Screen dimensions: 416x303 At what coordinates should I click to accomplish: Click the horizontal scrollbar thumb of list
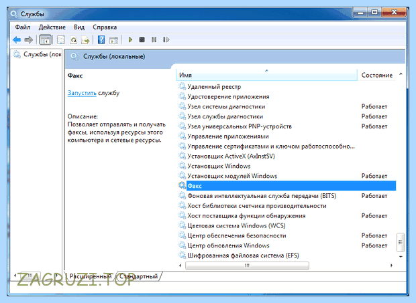point(247,265)
